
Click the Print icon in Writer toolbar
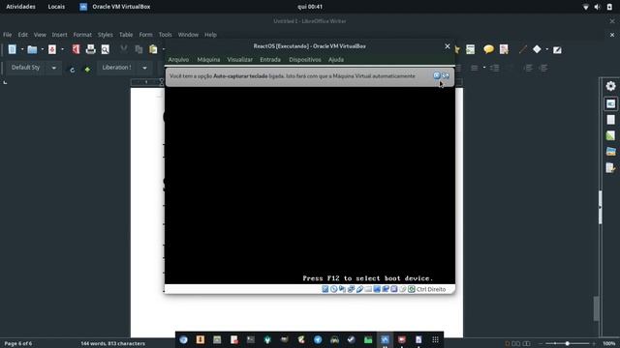pyautogui.click(x=90, y=49)
